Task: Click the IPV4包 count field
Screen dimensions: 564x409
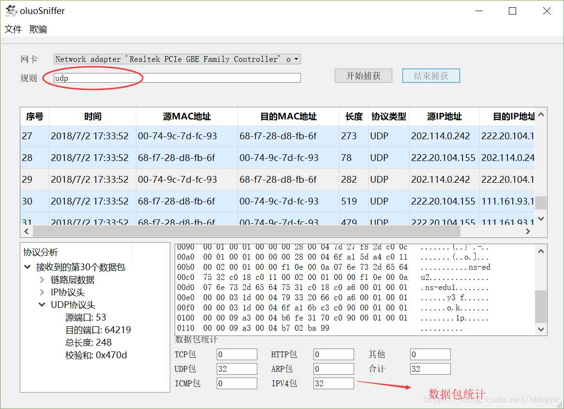Action: click(333, 383)
